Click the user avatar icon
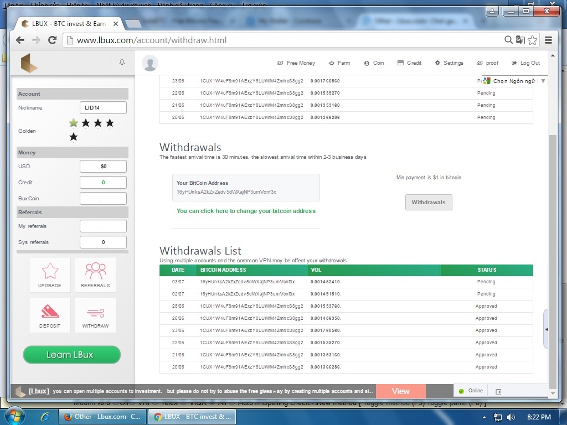This screenshot has height=425, width=567. 150,63
